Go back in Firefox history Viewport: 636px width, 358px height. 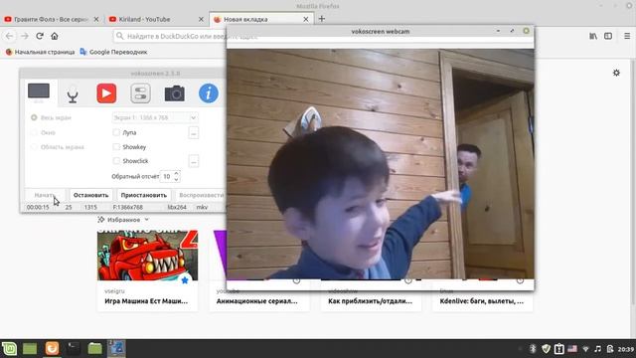(x=9, y=36)
